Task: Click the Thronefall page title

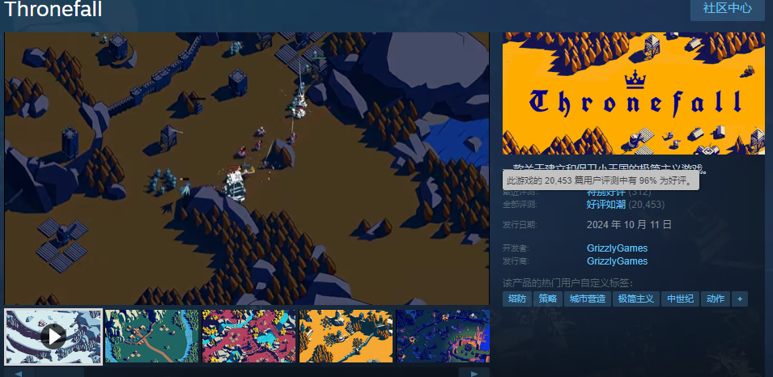Action: click(x=53, y=9)
